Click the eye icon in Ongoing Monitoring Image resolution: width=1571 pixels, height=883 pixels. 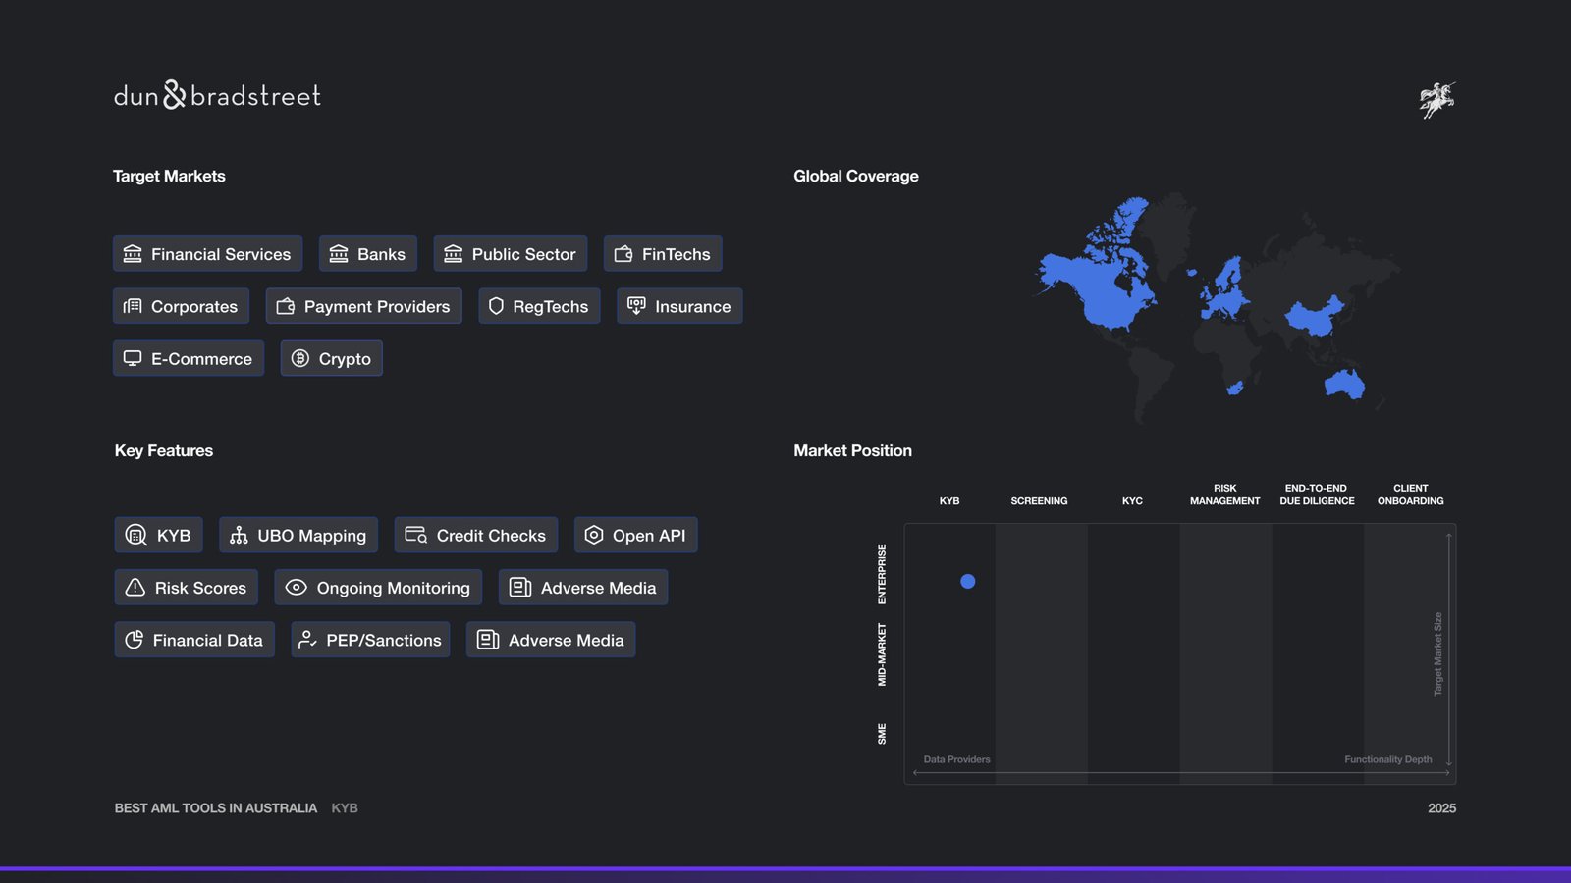pos(296,587)
